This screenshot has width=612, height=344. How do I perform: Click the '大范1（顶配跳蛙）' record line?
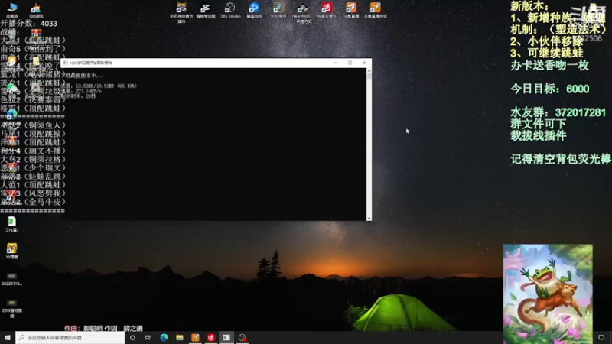(33, 185)
